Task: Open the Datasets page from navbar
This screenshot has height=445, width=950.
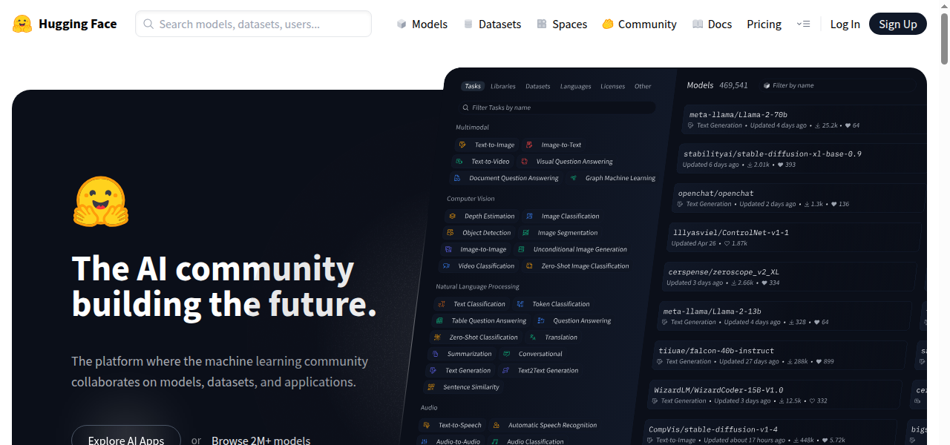Action: tap(492, 24)
